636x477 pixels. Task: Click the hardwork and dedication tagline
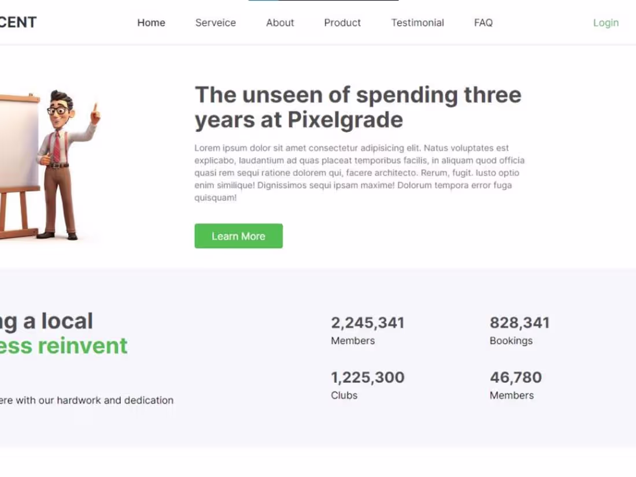coord(87,400)
